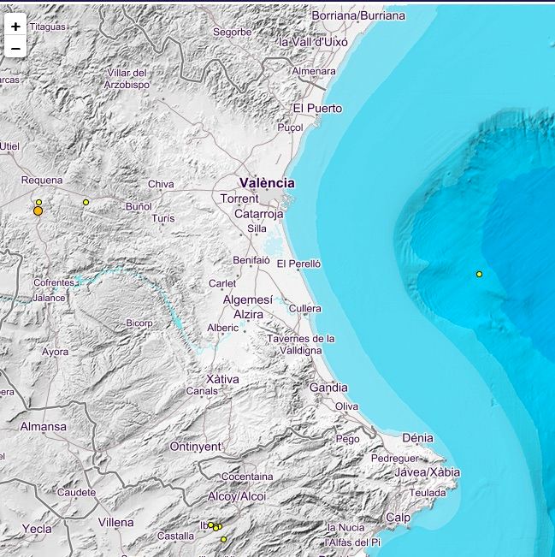Click the Ontinyent town label
Image resolution: width=555 pixels, height=557 pixels.
[x=196, y=447]
